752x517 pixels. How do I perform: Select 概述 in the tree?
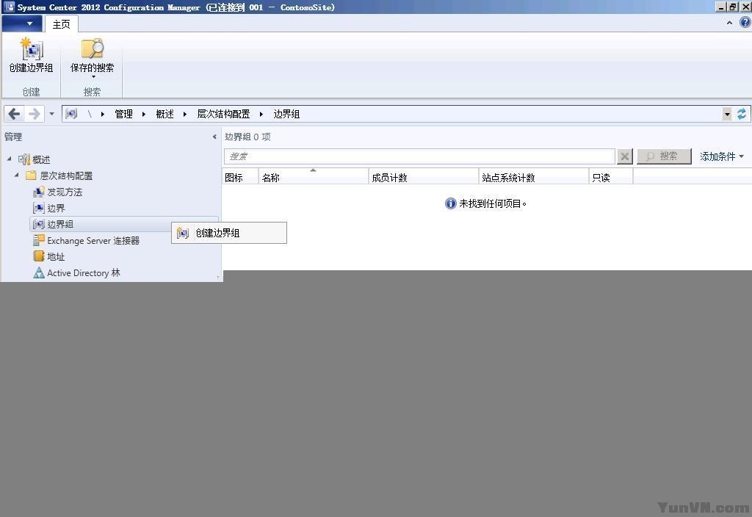point(41,159)
